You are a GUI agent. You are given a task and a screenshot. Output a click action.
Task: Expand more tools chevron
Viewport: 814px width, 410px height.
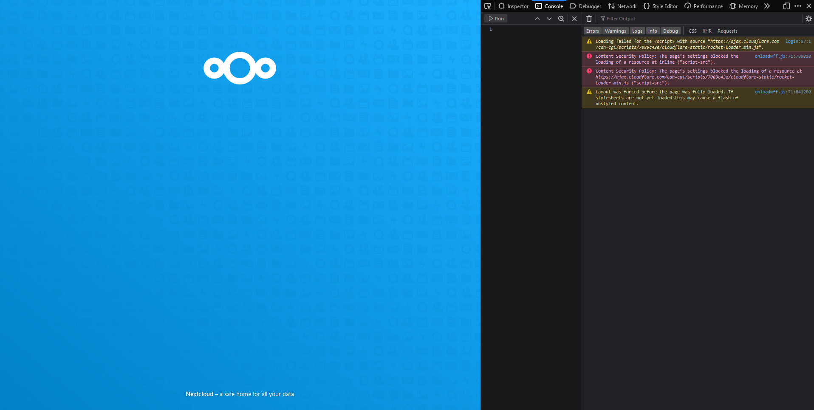point(767,6)
